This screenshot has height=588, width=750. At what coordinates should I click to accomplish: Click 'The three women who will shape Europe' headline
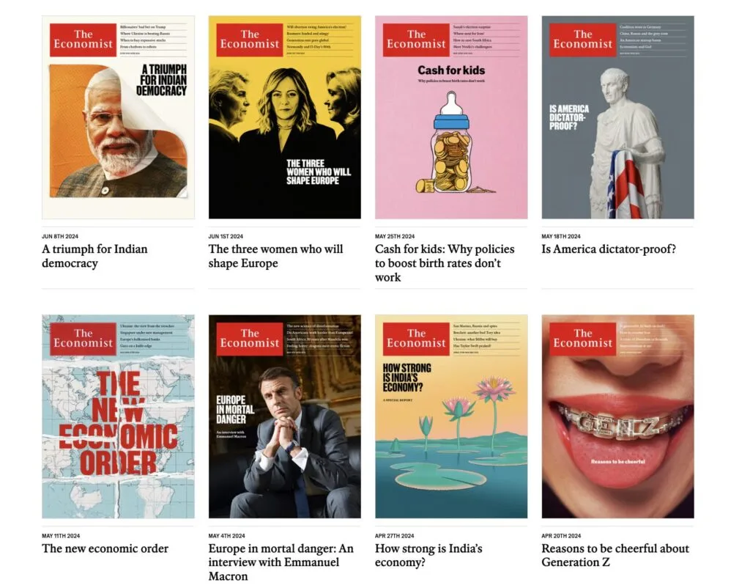point(275,256)
